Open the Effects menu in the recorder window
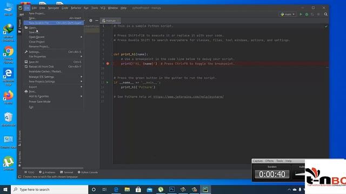Image resolution: width=346 pixels, height=194 pixels. point(269,161)
